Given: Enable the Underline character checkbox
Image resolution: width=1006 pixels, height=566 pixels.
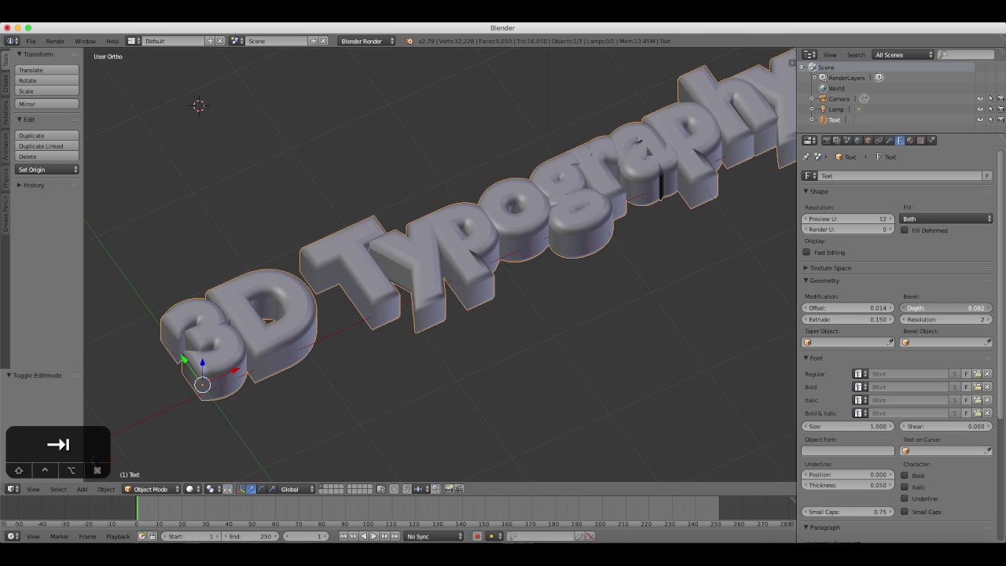Looking at the screenshot, I should pos(905,498).
